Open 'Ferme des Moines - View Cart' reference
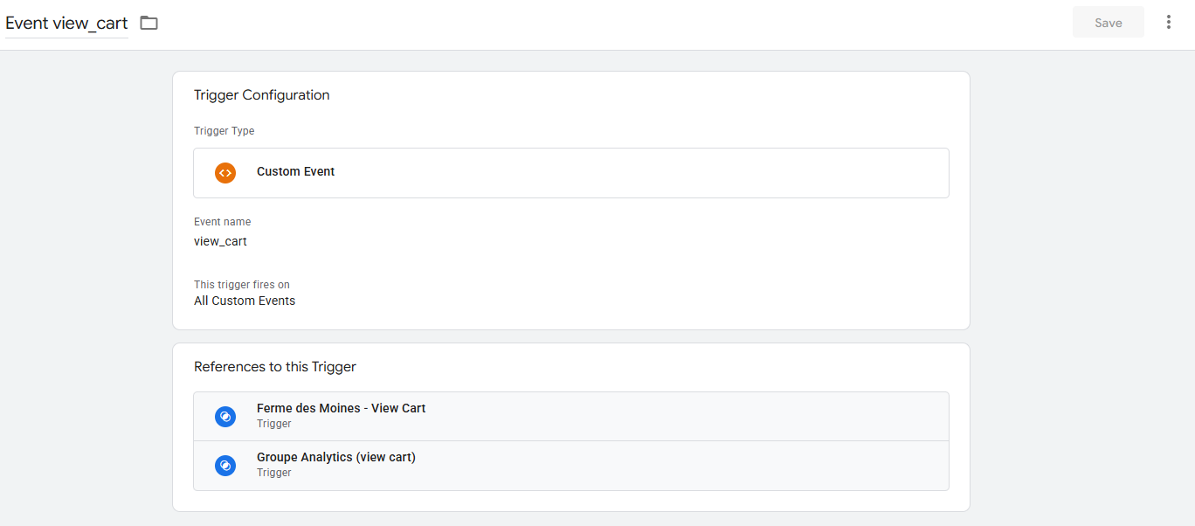1195x526 pixels. click(x=571, y=417)
